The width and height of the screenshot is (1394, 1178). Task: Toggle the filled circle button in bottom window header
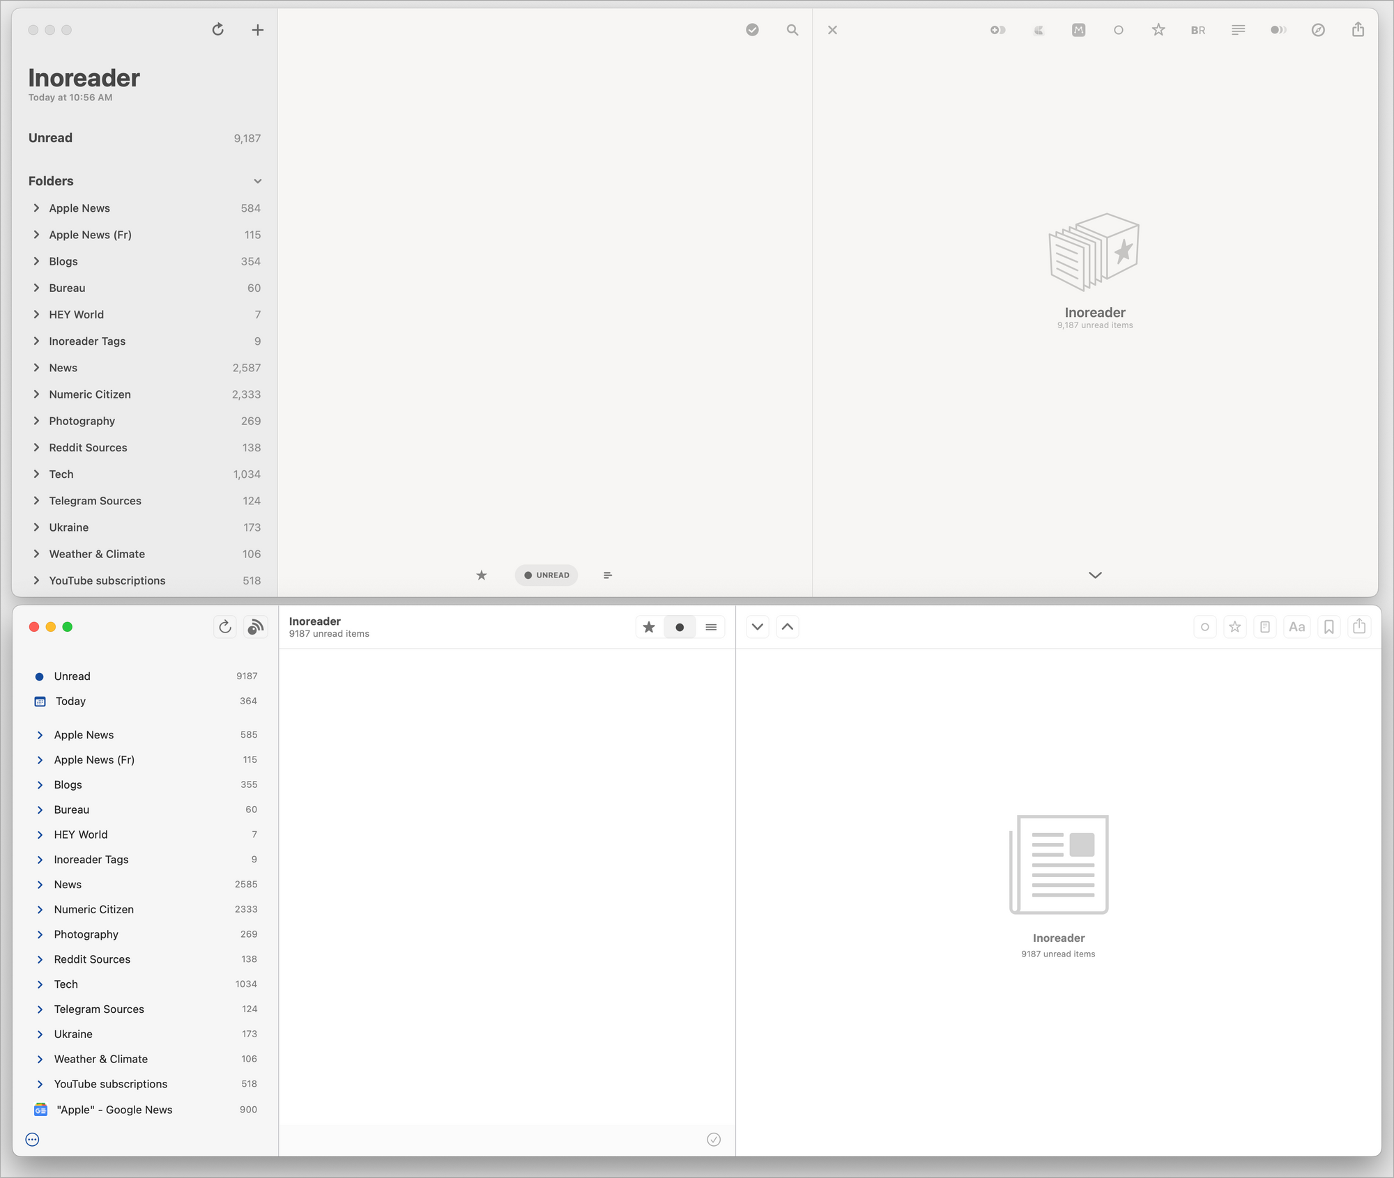click(x=680, y=626)
